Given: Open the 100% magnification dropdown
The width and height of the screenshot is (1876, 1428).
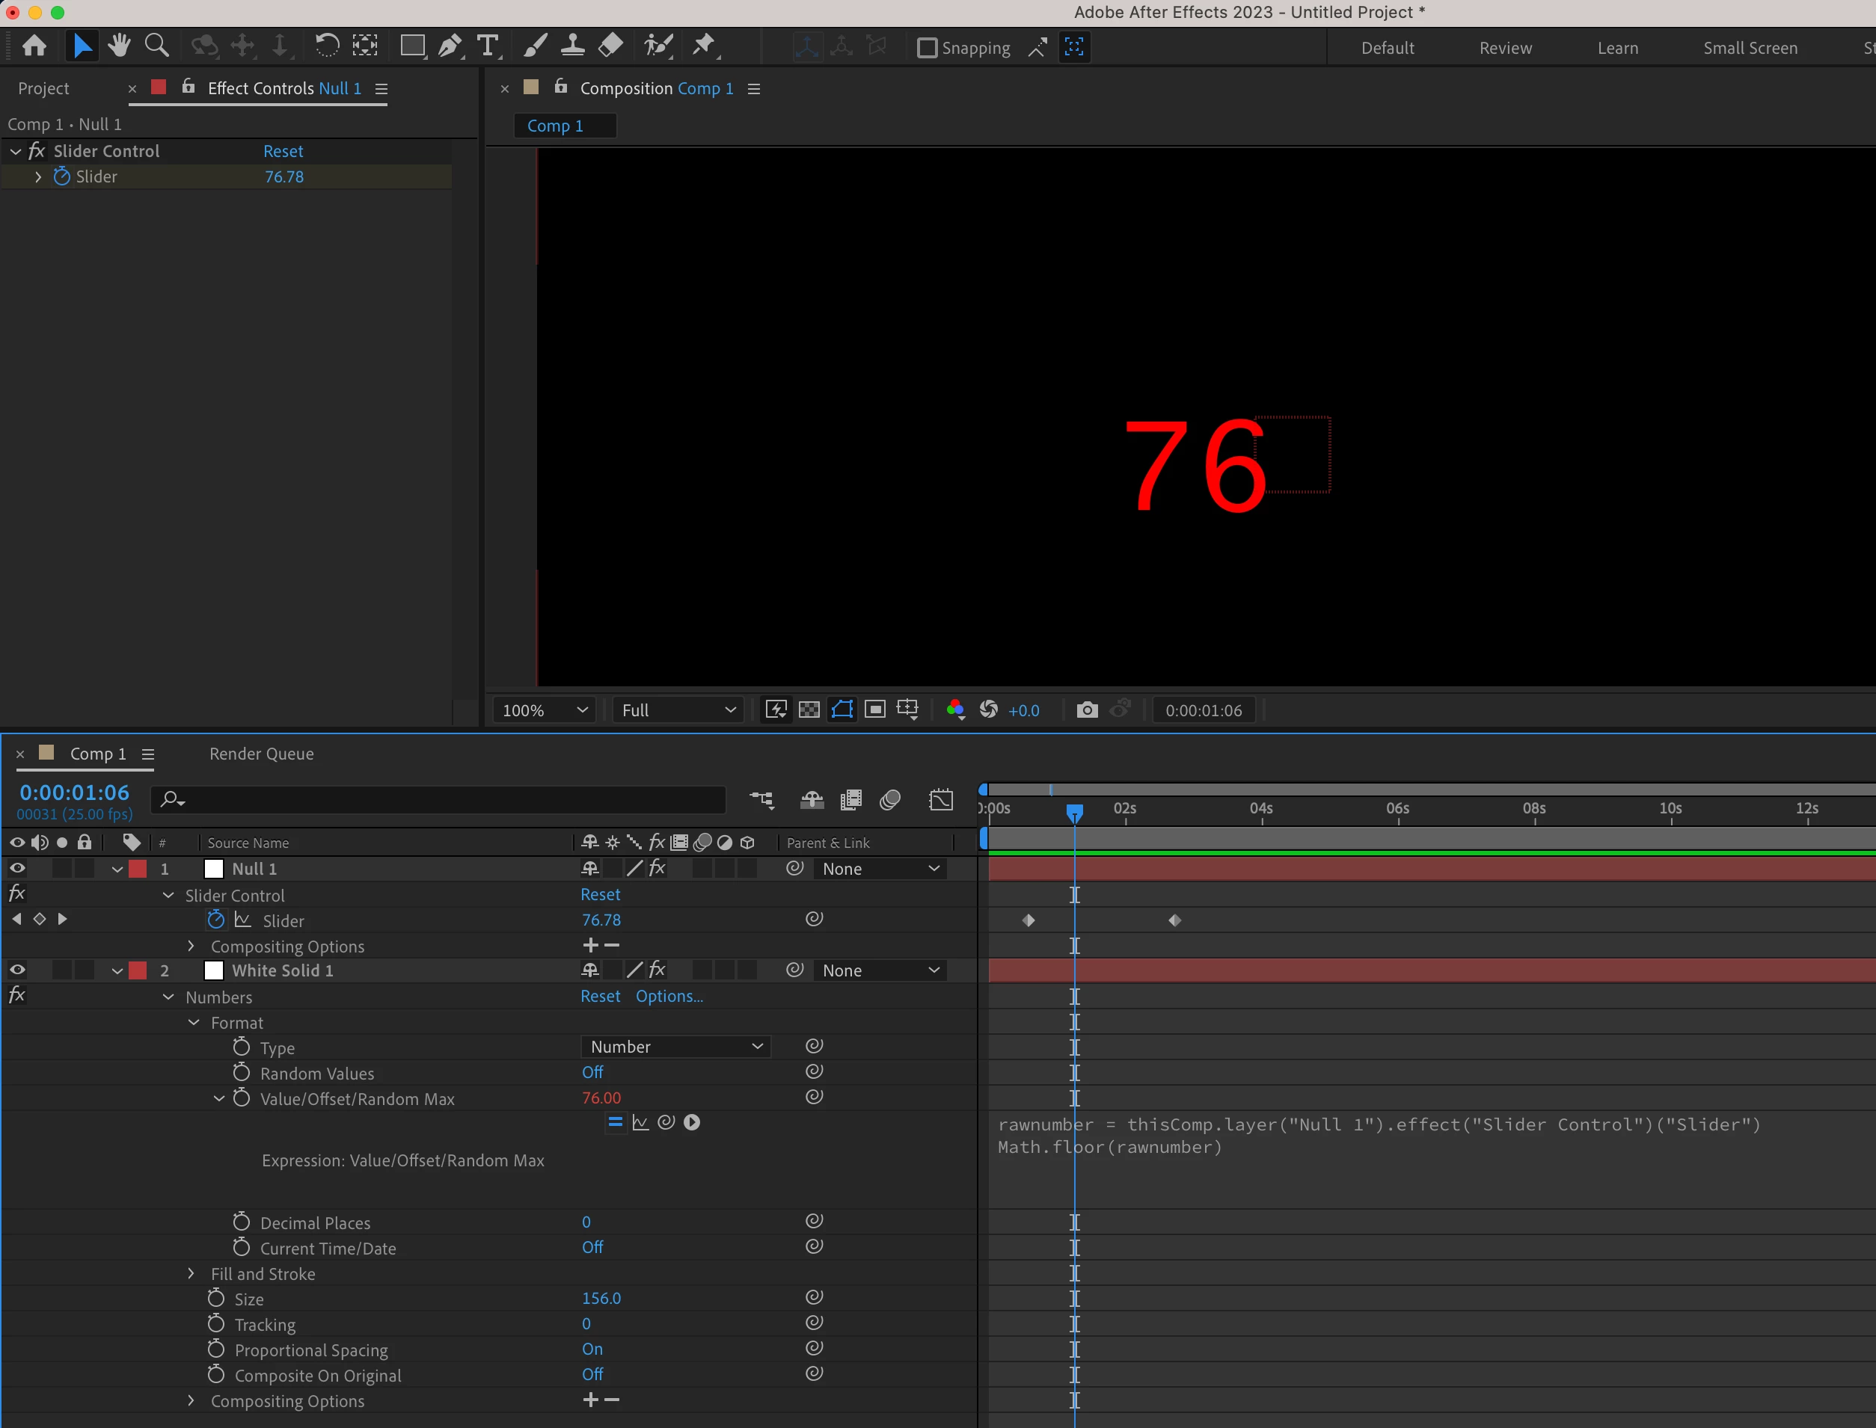Looking at the screenshot, I should [x=545, y=710].
